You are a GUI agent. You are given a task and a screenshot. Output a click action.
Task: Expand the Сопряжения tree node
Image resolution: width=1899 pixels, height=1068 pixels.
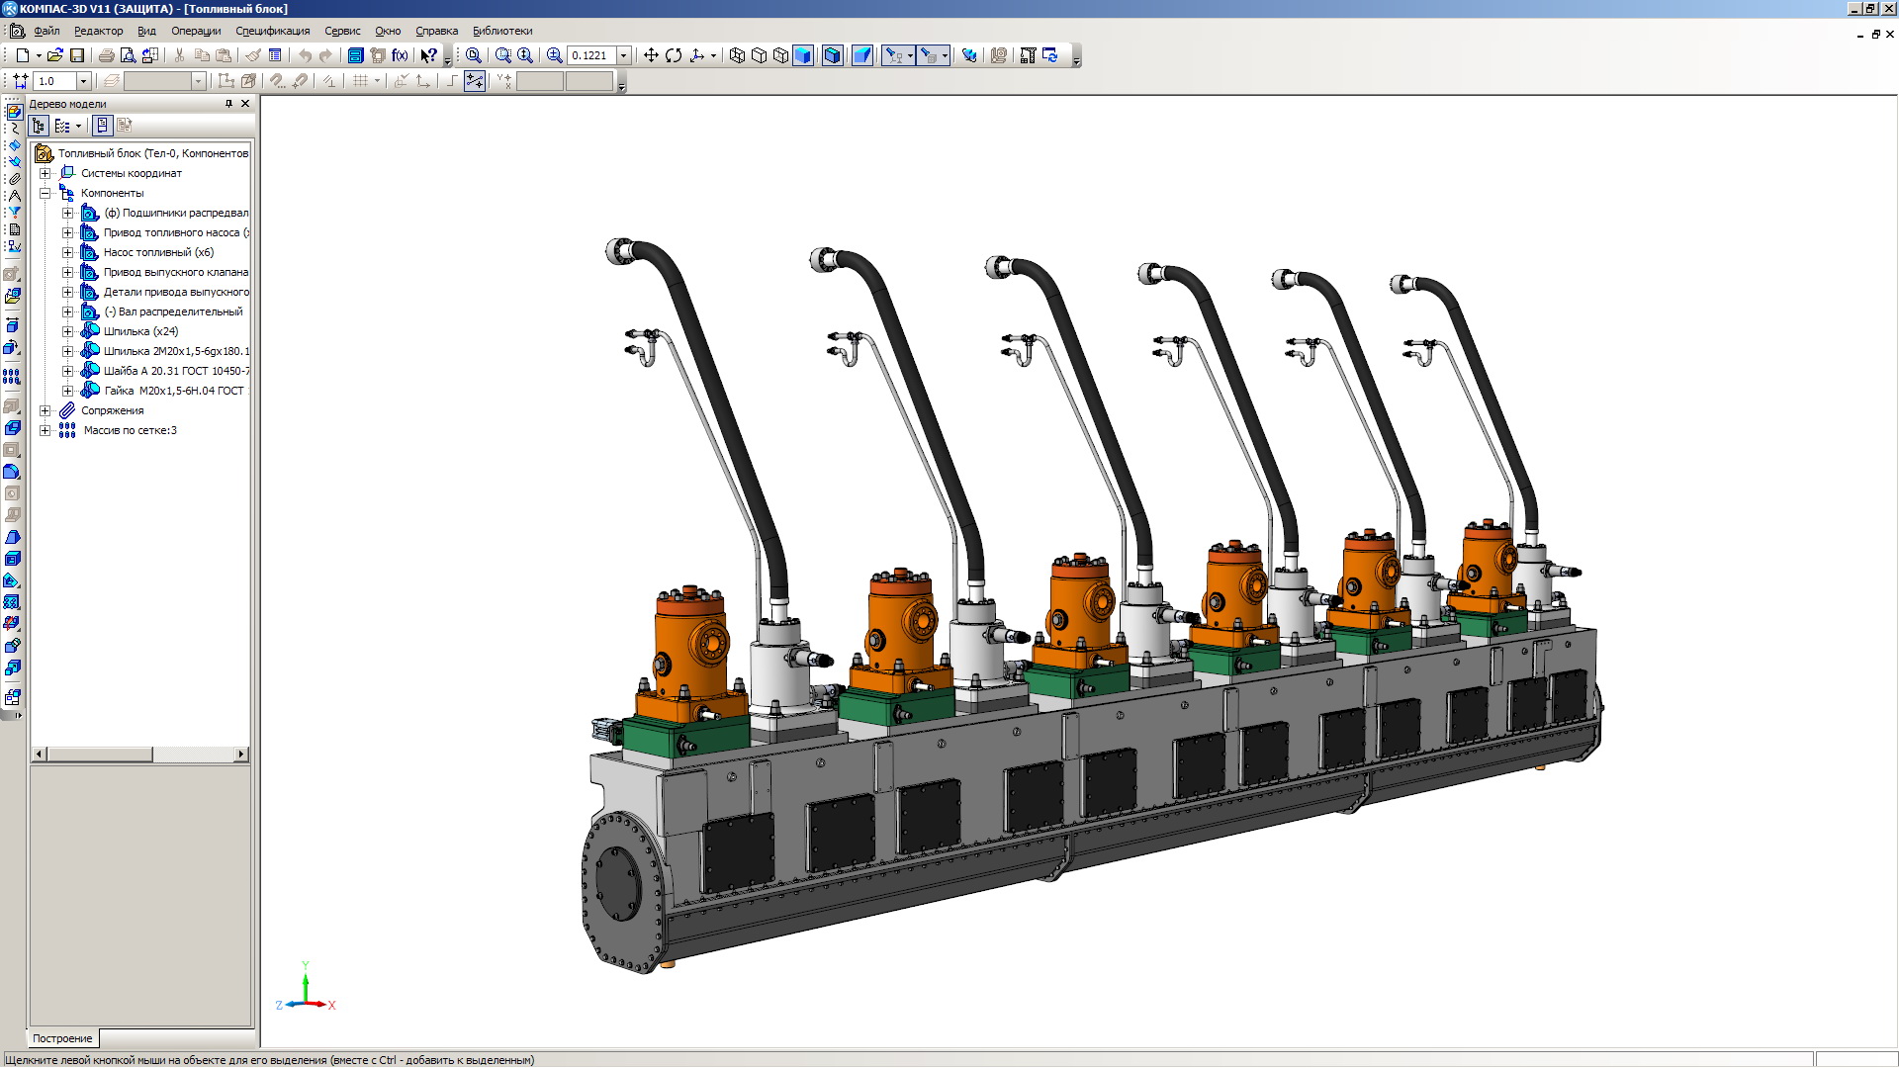coord(45,410)
